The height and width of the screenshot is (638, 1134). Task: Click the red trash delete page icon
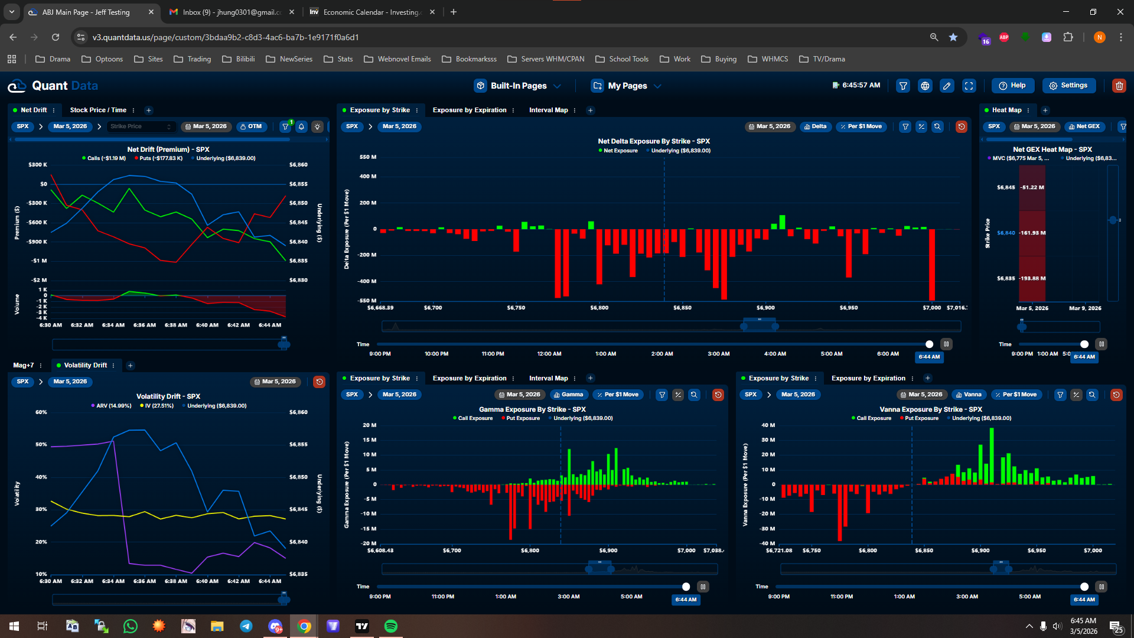tap(1119, 86)
